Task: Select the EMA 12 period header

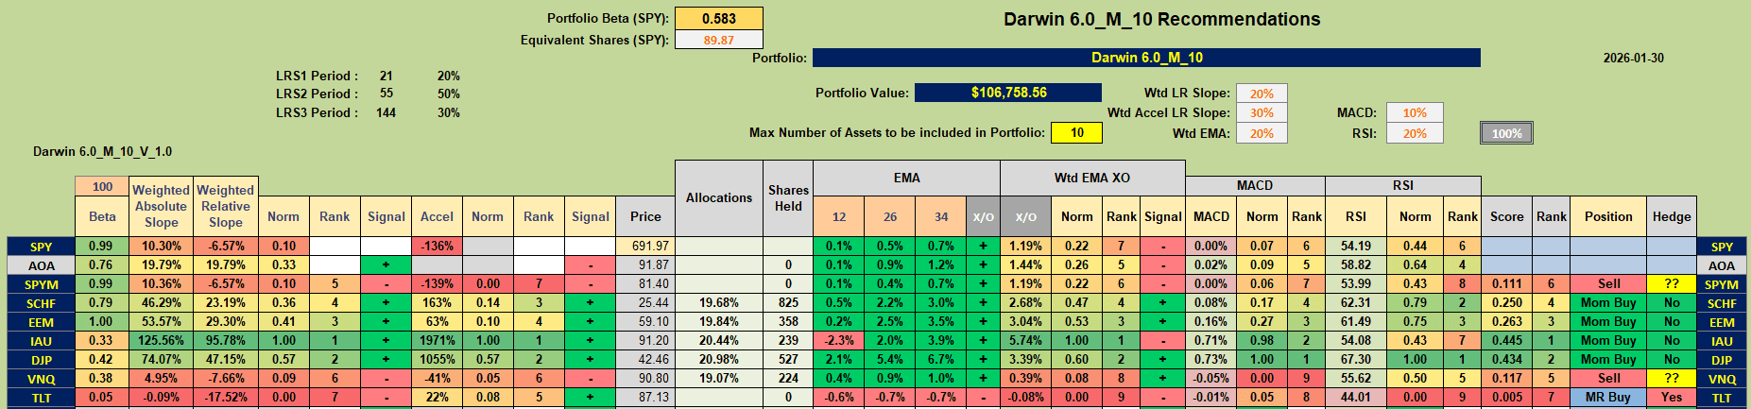Action: point(839,216)
